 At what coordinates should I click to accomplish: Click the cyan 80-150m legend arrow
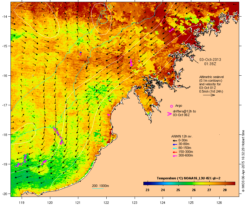tap(175, 148)
